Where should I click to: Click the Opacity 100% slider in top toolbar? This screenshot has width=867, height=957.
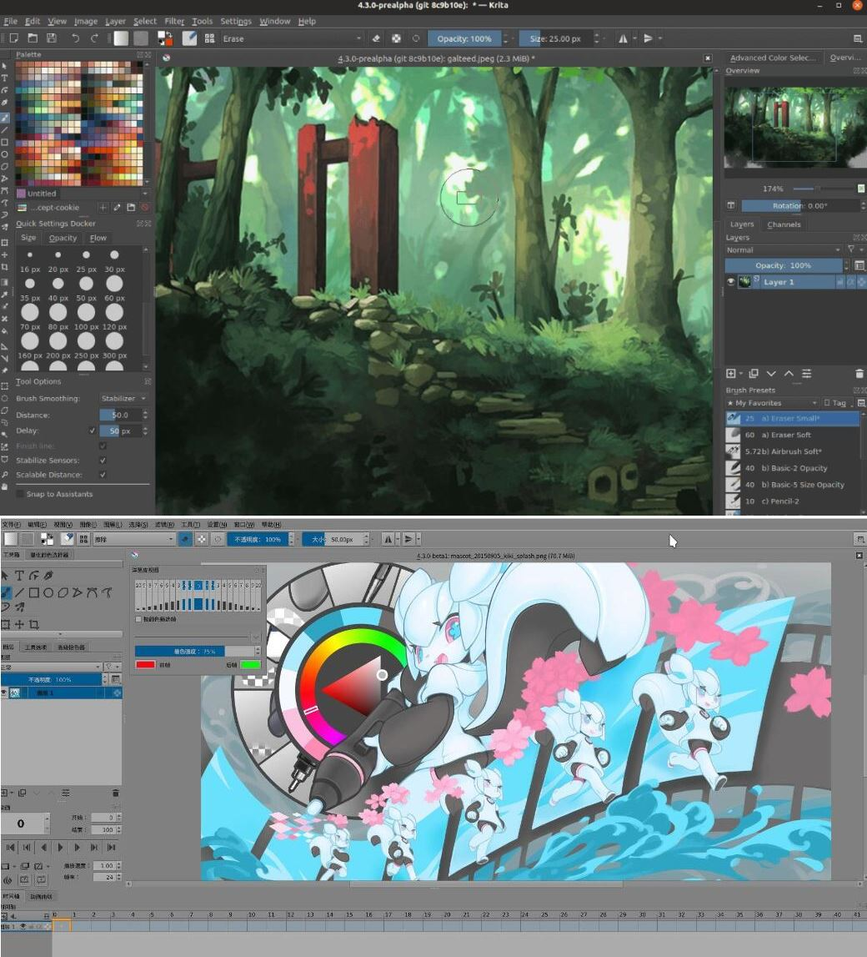click(464, 38)
